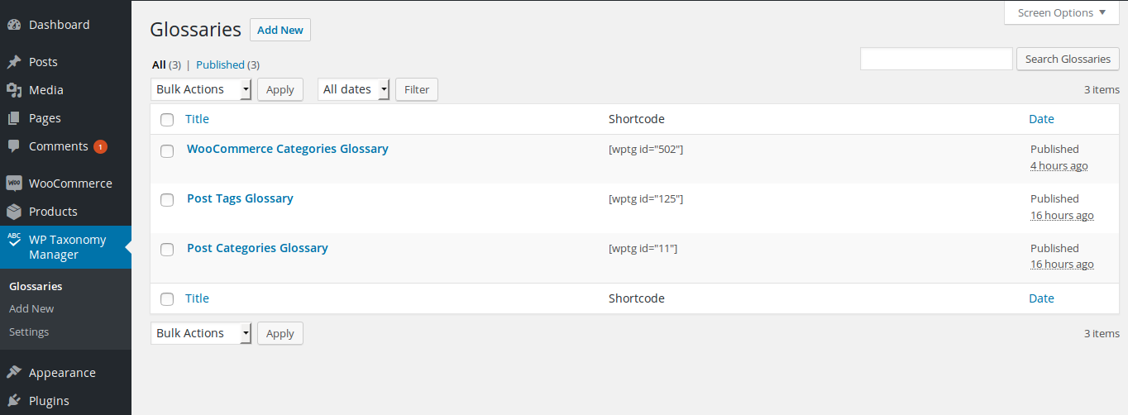Expand the Screen Options panel
Viewport: 1128px width, 415px height.
point(1061,12)
